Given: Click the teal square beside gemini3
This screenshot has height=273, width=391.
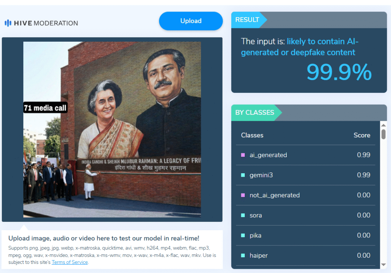Looking at the screenshot, I should (243, 175).
